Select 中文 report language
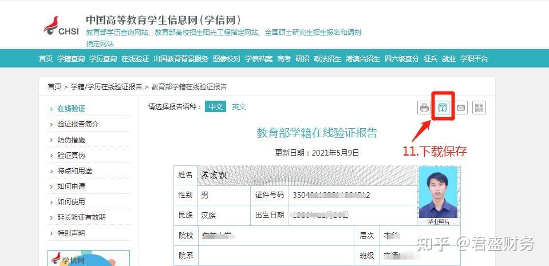 (216, 107)
